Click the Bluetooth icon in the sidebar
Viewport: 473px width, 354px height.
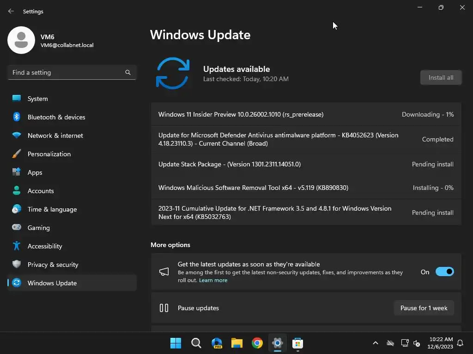click(x=17, y=117)
